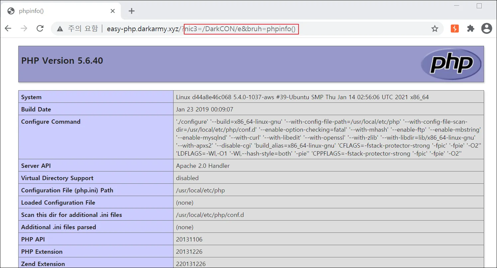497x268 pixels.
Task: Click the 'Configure Command' row label
Action: (x=51, y=122)
